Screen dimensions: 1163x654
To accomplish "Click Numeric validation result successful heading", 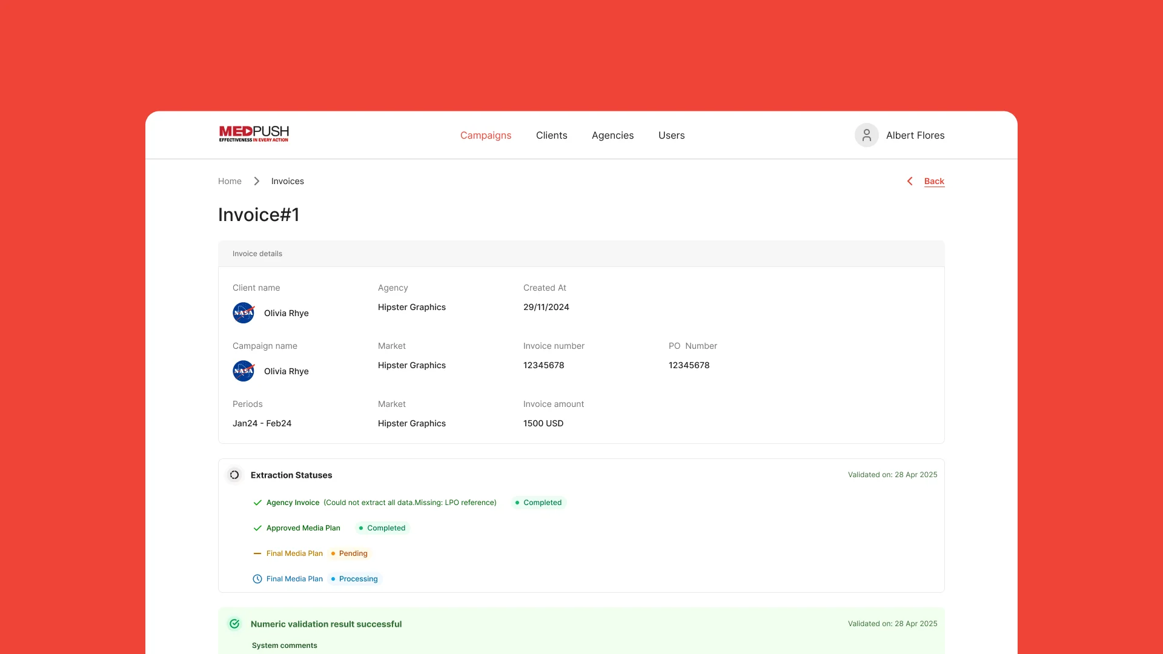I will click(326, 624).
